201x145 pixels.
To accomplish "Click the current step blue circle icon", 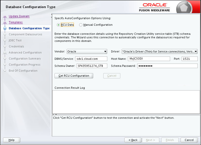I will (5, 28).
